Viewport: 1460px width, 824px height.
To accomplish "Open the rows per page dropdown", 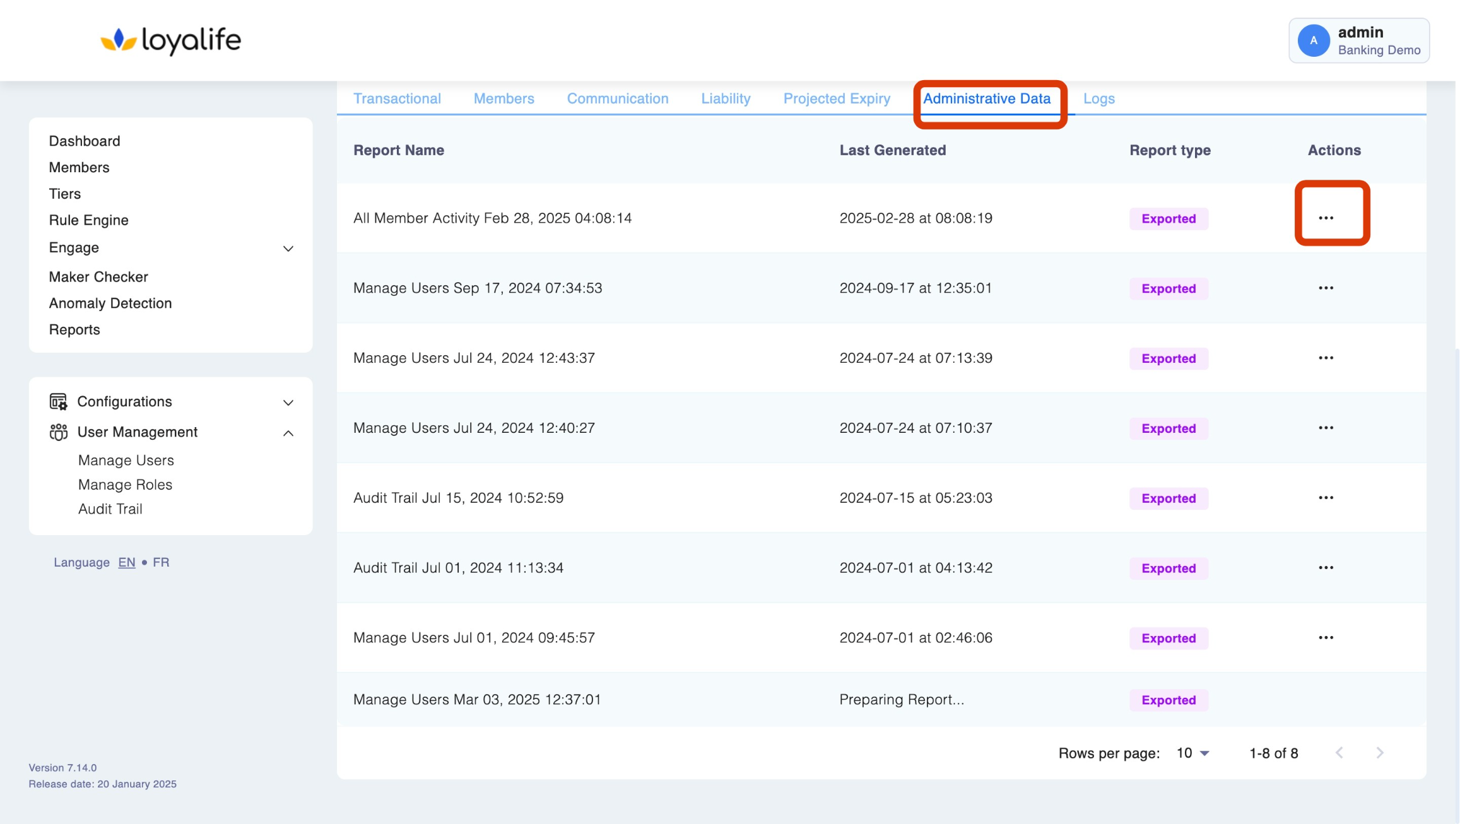I will pyautogui.click(x=1192, y=753).
